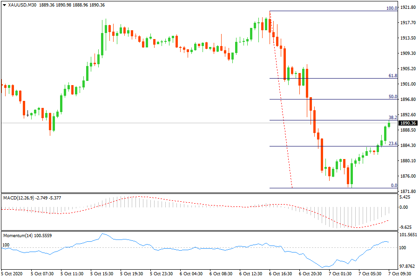Click the triangle arrow beside XAUUSD,M30
This screenshot has width=419, height=279.
(4, 5)
